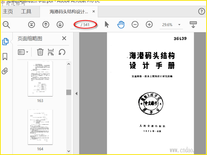Select the 海港码头结构设计 document tab
Viewport: 207px width, 155px height.
coord(69,12)
